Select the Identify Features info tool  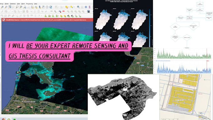click(78, 7)
